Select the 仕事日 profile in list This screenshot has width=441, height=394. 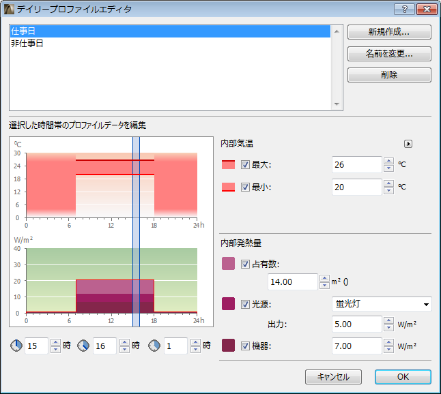[170, 31]
